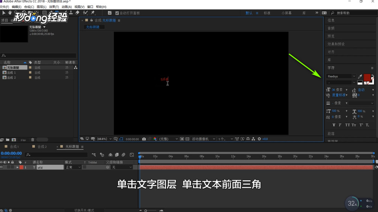Click draft 3D icon in timeline

coord(102,155)
